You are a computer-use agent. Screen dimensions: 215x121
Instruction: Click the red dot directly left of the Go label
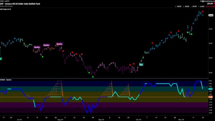[134, 64]
